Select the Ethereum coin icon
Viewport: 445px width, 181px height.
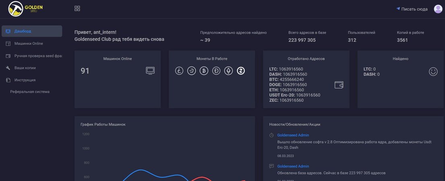pyautogui.click(x=229, y=71)
